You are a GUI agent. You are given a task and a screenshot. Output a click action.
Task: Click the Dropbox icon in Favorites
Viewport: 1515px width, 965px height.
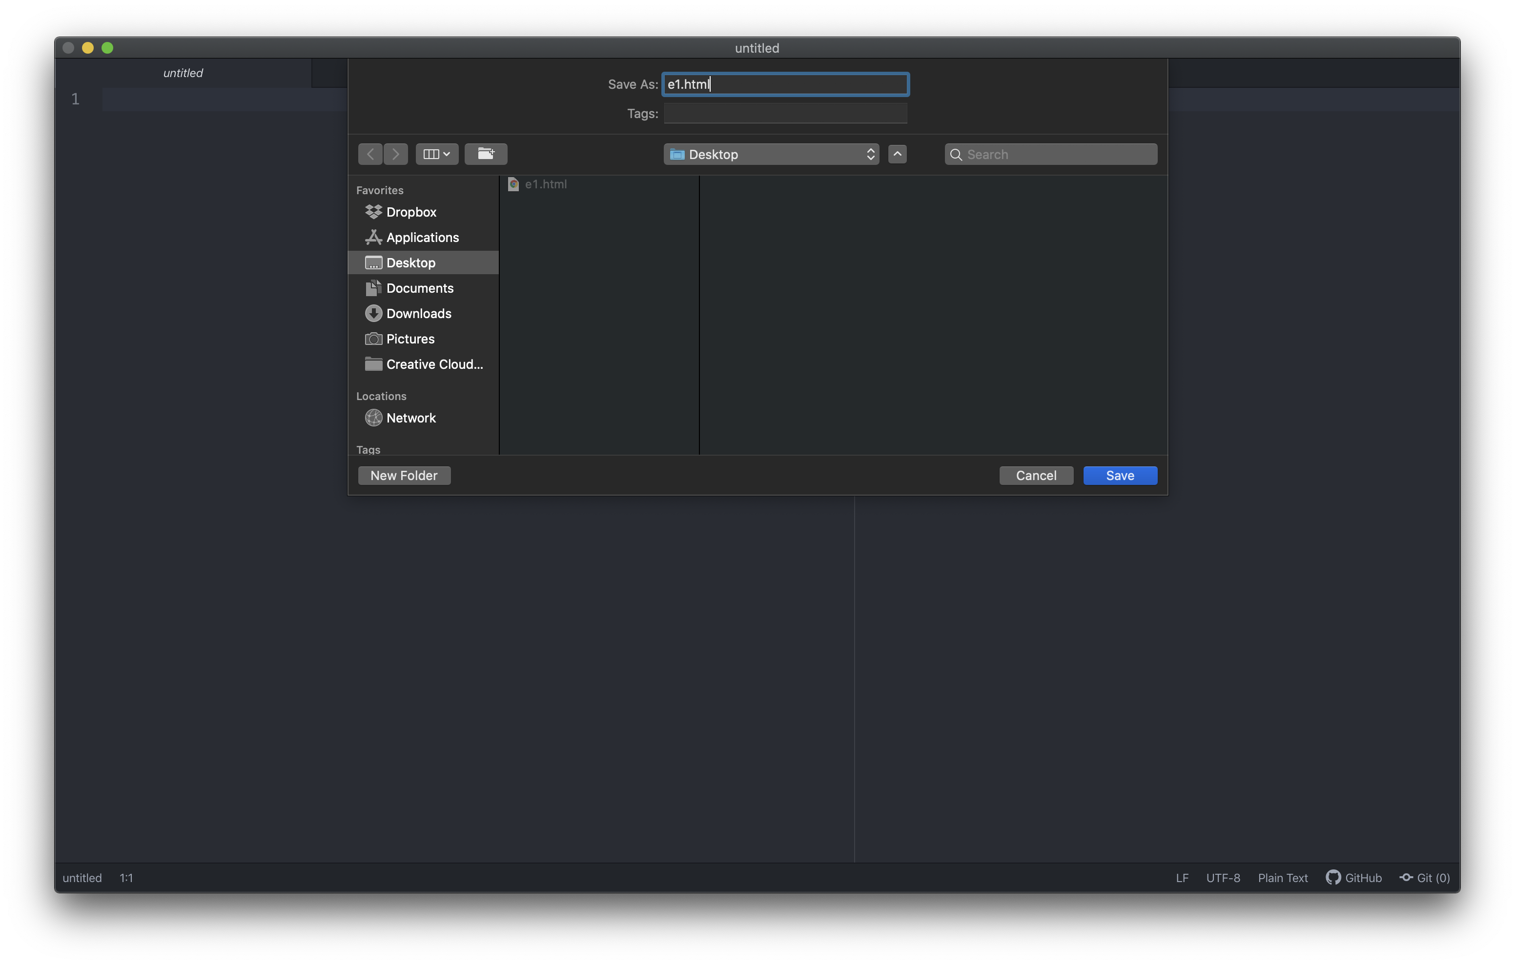[371, 211]
